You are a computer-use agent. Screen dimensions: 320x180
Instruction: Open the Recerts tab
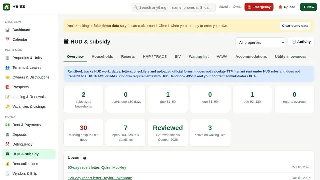(128, 57)
